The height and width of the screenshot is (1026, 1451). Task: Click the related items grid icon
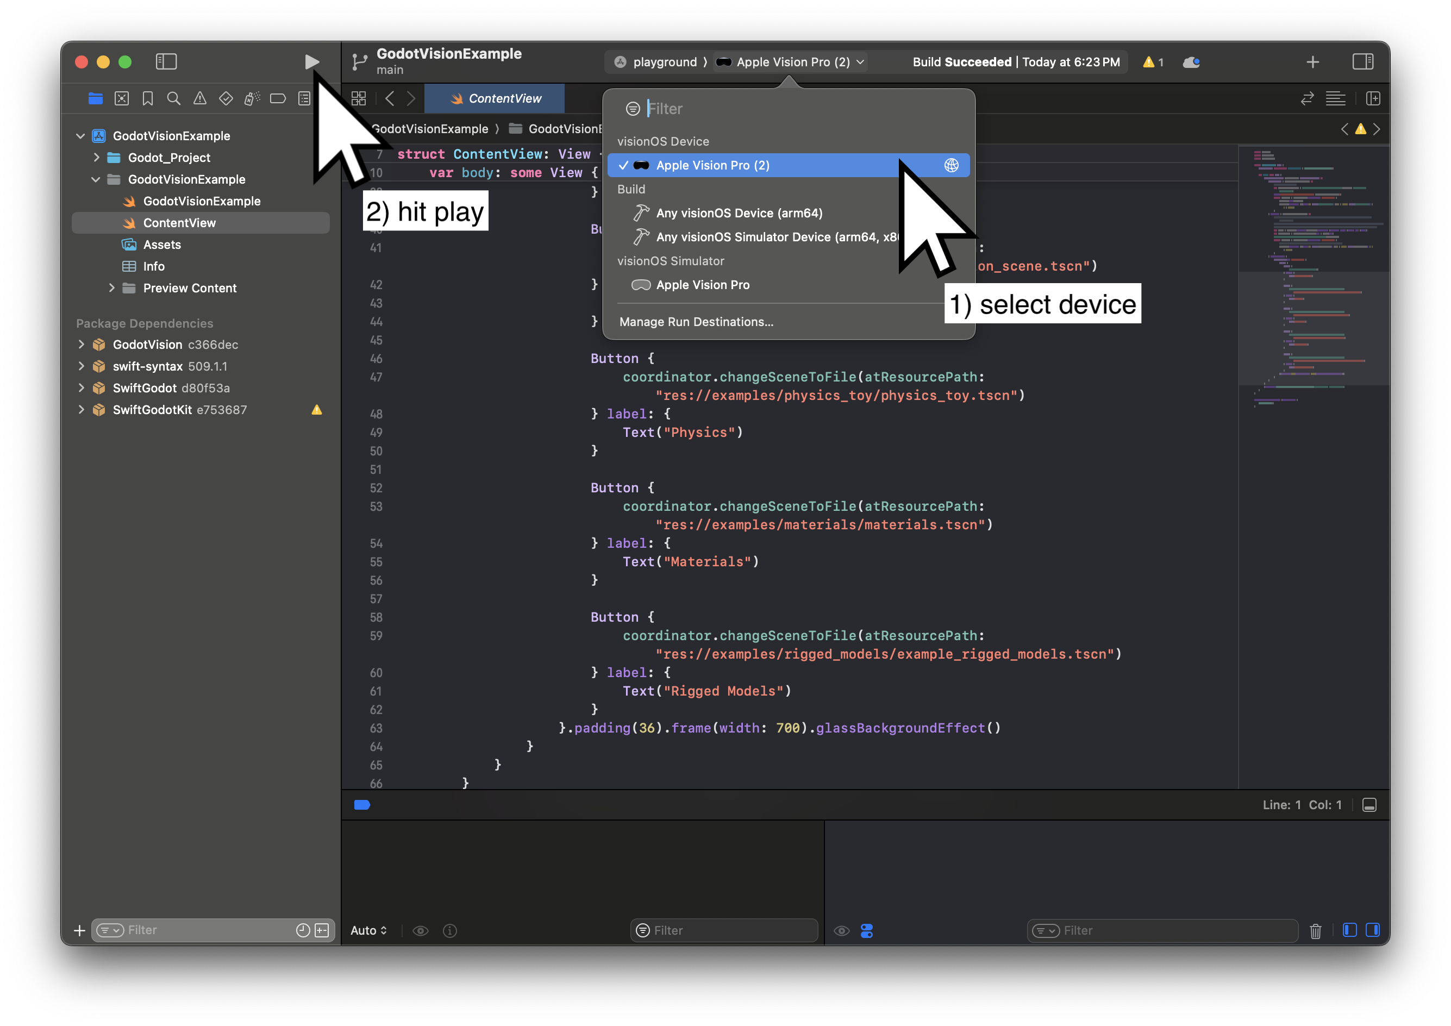tap(358, 98)
